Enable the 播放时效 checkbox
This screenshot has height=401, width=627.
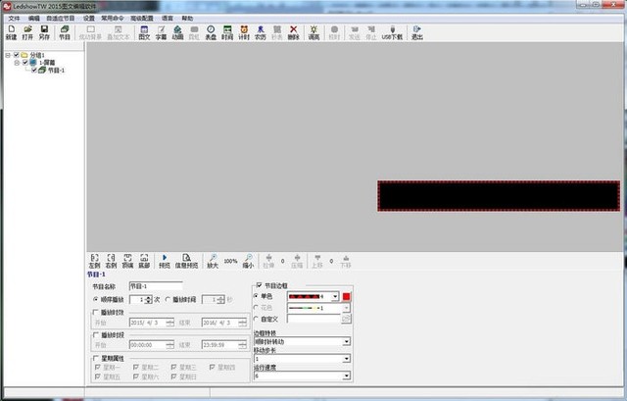pyautogui.click(x=96, y=312)
